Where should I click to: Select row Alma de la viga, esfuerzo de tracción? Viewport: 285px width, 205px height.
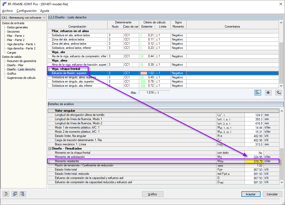(x=163, y=65)
